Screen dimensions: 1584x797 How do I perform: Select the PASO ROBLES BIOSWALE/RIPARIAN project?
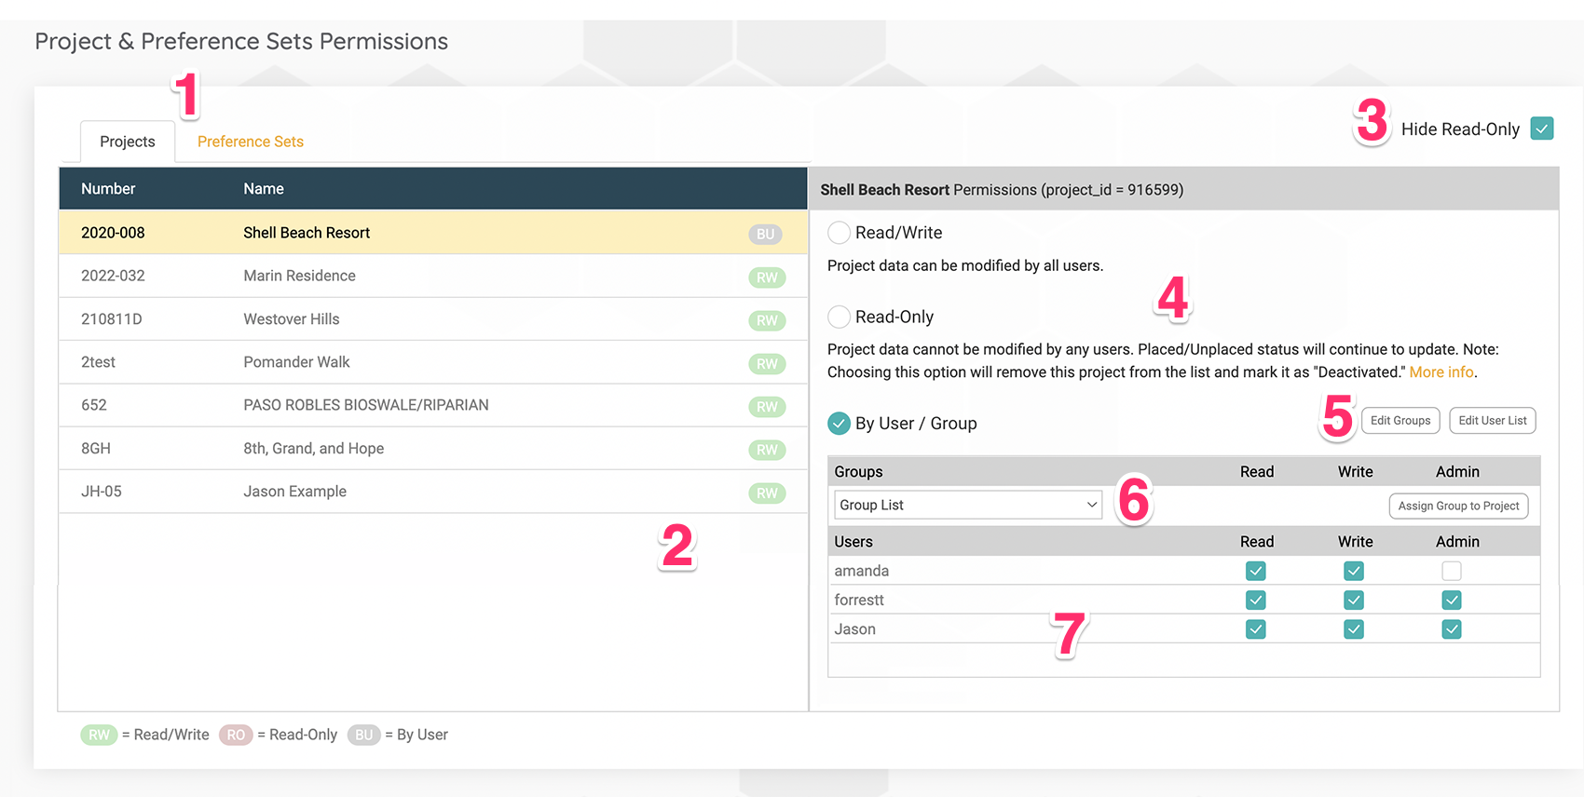[x=433, y=405]
